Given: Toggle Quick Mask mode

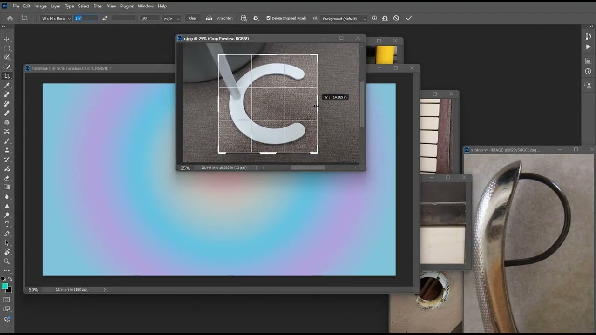Looking at the screenshot, I should 7,300.
